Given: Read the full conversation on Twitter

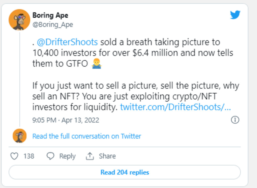Looking at the screenshot, I should tap(87, 136).
